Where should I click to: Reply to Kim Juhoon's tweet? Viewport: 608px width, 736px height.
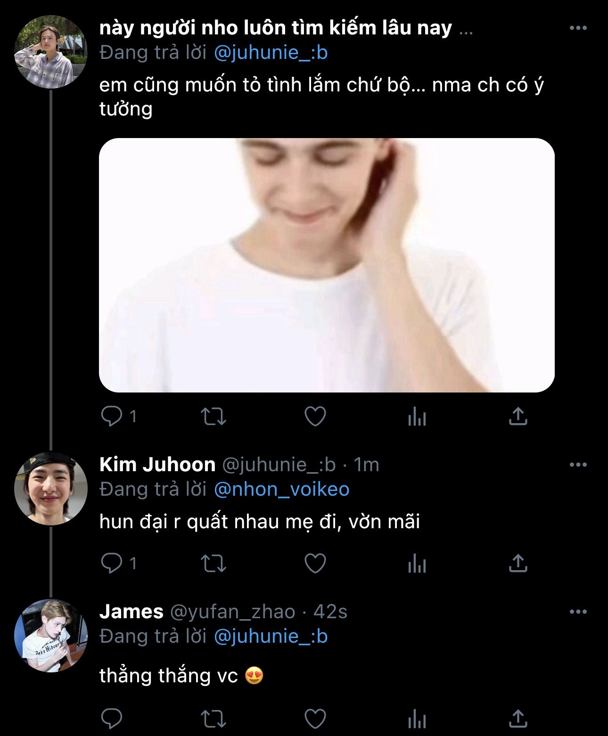112,564
